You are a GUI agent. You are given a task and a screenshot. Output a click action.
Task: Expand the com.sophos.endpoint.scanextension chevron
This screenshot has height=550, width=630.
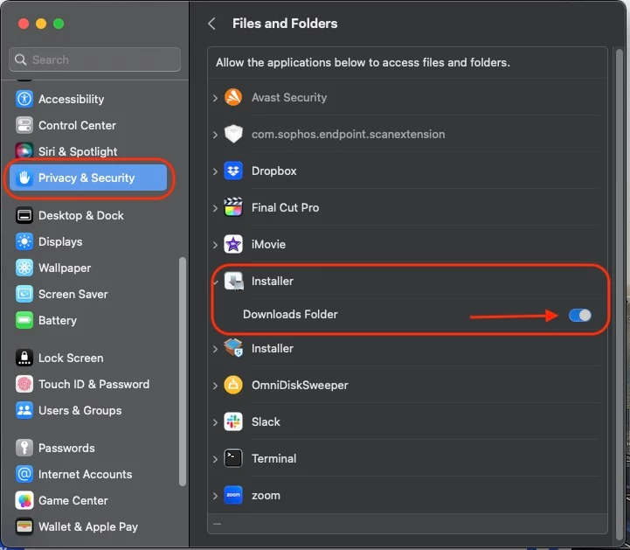(x=215, y=135)
